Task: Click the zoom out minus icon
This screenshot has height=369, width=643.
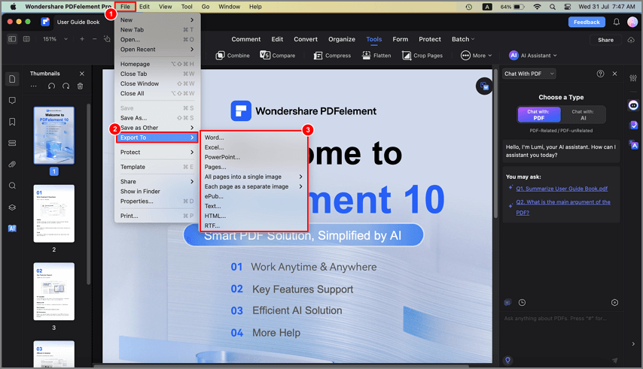Action: coord(94,39)
